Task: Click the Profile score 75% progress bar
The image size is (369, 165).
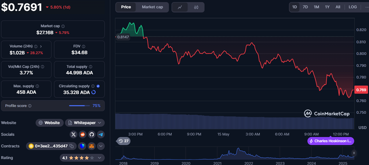Action: (79, 106)
